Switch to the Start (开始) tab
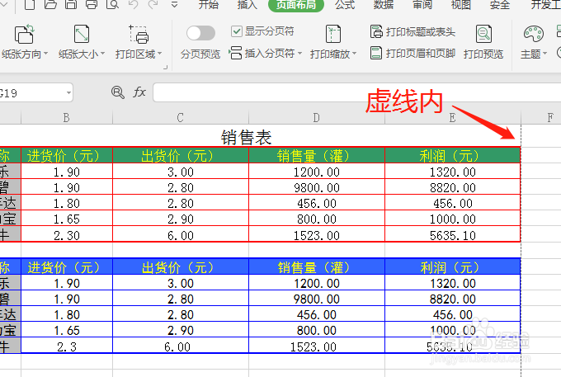 (x=209, y=4)
